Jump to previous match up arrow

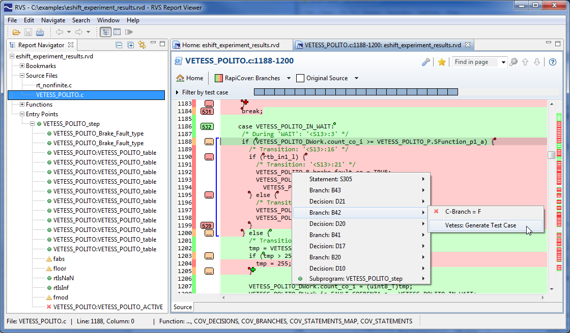[x=525, y=62]
